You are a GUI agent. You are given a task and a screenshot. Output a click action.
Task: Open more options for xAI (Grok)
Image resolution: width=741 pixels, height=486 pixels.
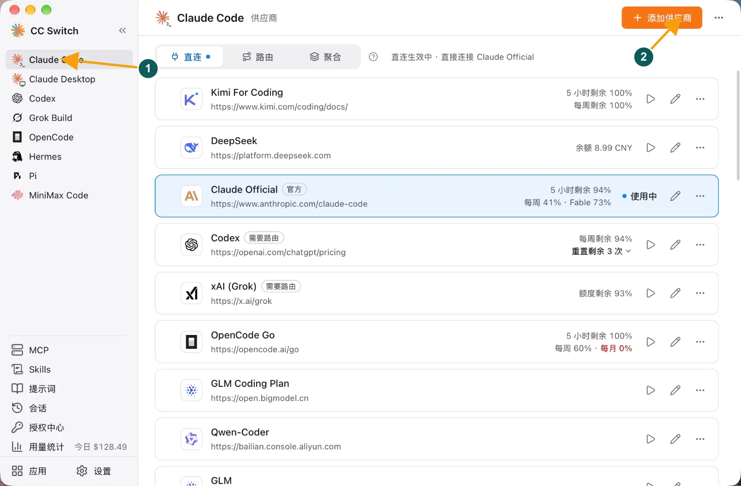[x=700, y=293]
